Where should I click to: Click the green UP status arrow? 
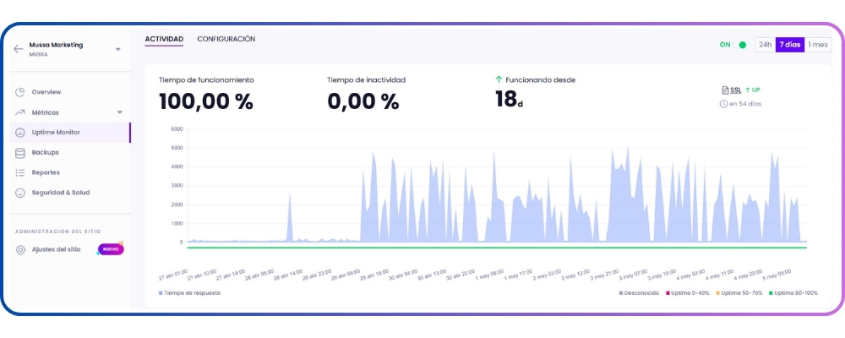[x=748, y=90]
